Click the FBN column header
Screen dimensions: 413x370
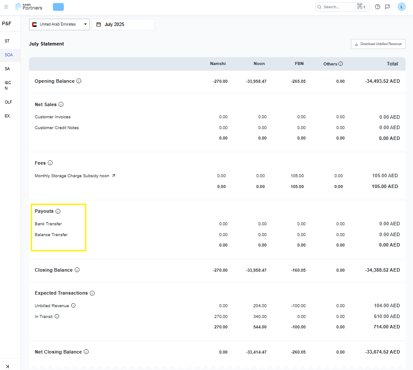pos(299,64)
